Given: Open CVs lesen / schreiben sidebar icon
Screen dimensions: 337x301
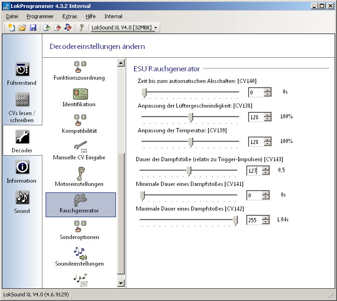Looking at the screenshot, I should click(x=22, y=99).
